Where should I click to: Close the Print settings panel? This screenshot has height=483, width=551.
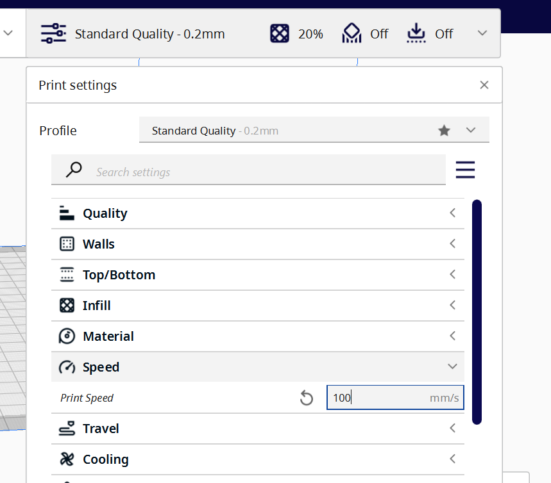[484, 85]
